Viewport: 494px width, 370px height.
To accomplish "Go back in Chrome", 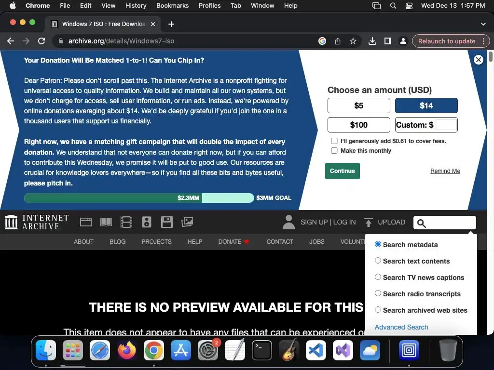I will [x=11, y=41].
